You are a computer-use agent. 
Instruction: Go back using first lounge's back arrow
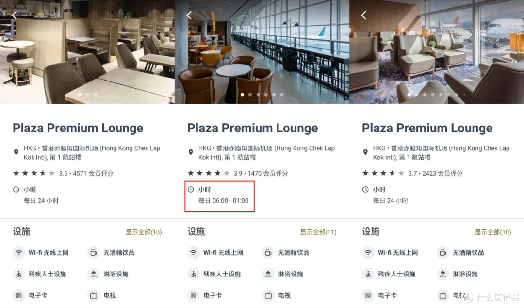click(x=15, y=15)
